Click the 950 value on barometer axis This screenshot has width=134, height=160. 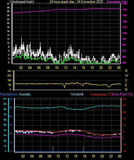point(124,63)
